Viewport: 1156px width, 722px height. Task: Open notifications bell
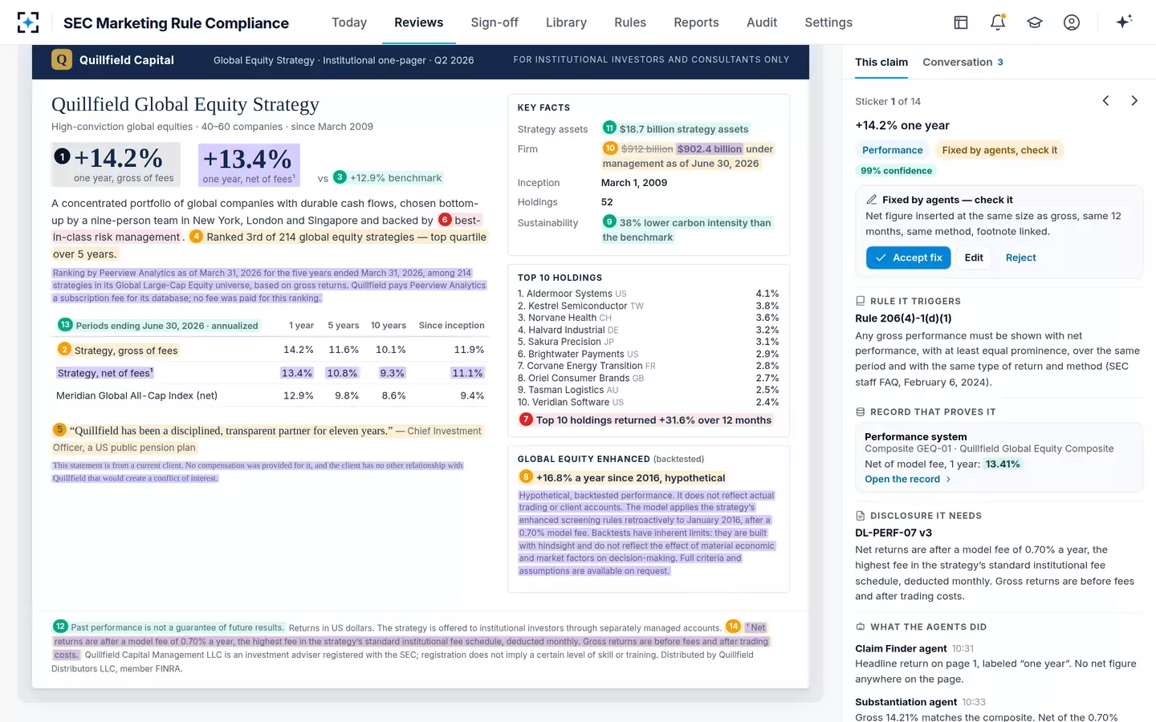(998, 22)
